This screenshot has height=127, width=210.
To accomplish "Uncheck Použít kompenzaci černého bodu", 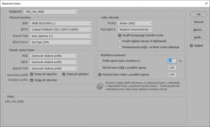I will click(120, 35).
